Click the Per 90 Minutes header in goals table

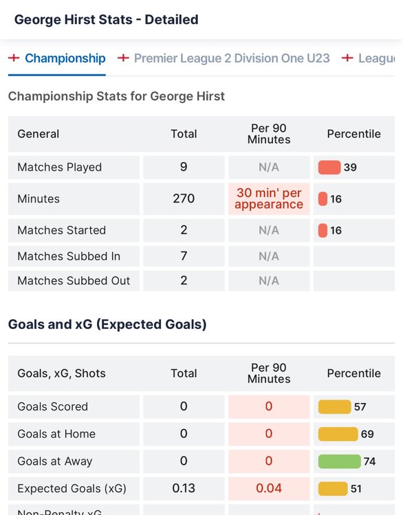point(269,373)
